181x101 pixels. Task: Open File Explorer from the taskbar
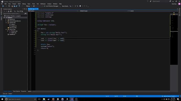(44, 99)
